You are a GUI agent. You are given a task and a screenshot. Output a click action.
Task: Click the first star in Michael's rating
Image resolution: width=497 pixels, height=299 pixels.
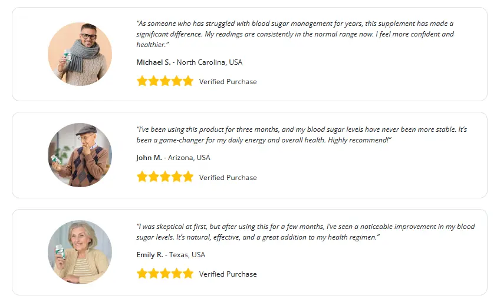pos(142,81)
